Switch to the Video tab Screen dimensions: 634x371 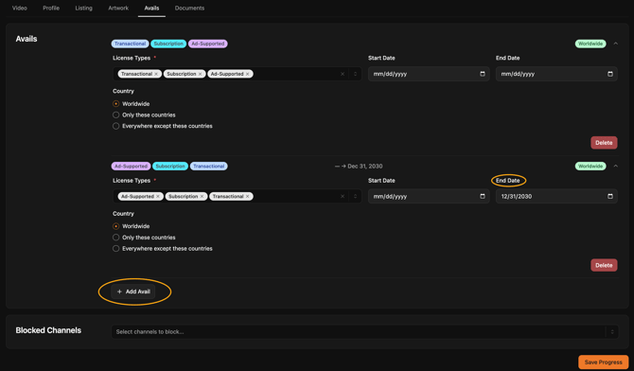point(20,9)
